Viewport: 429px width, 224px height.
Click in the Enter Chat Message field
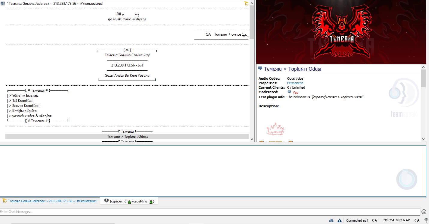pos(210,212)
